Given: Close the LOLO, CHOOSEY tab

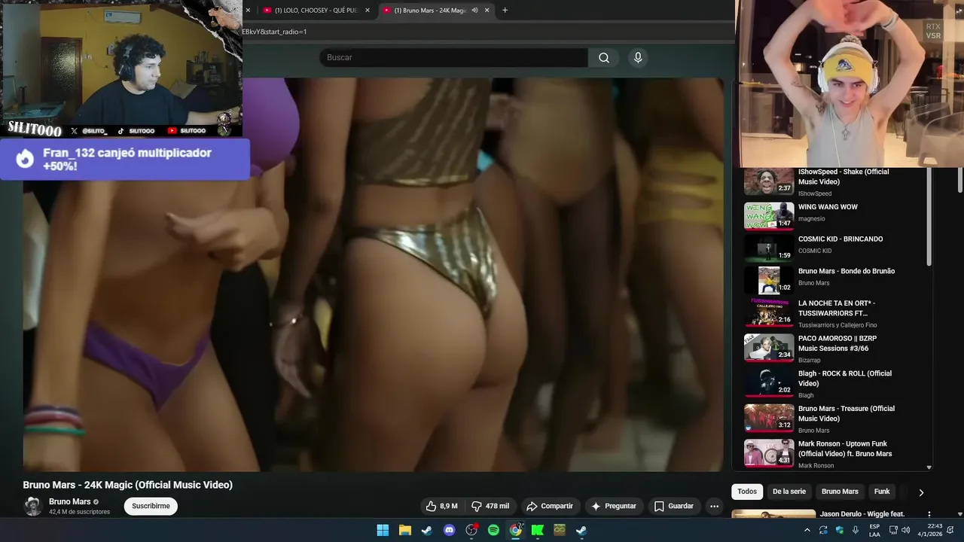Looking at the screenshot, I should [368, 10].
